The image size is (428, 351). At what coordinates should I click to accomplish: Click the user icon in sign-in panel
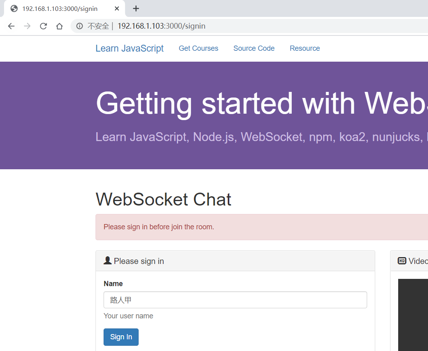click(108, 261)
